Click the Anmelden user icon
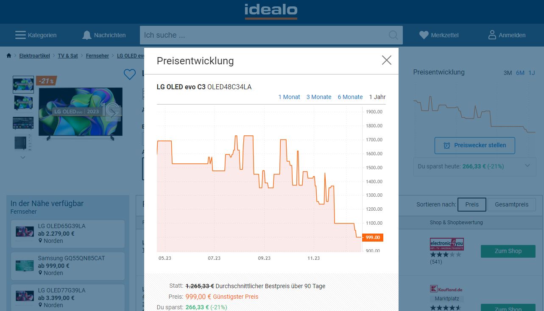This screenshot has width=544, height=311. (x=492, y=35)
